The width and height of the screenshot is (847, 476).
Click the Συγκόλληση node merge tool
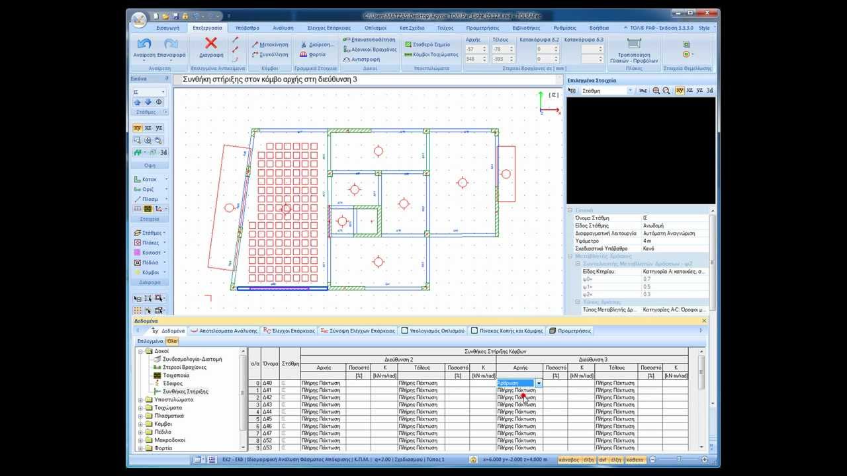270,54
